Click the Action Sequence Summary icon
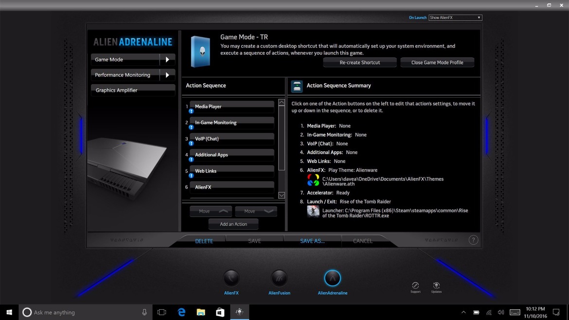 coord(297,86)
